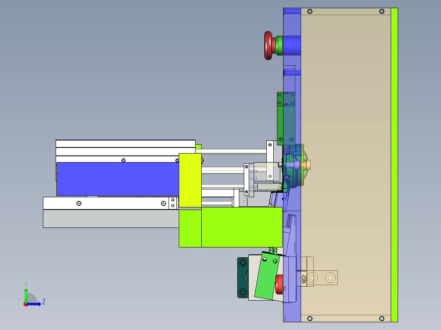Image resolution: width=441 pixels, height=330 pixels.
Task: Click the top-right screw on the tan panel
Action: pos(382,11)
